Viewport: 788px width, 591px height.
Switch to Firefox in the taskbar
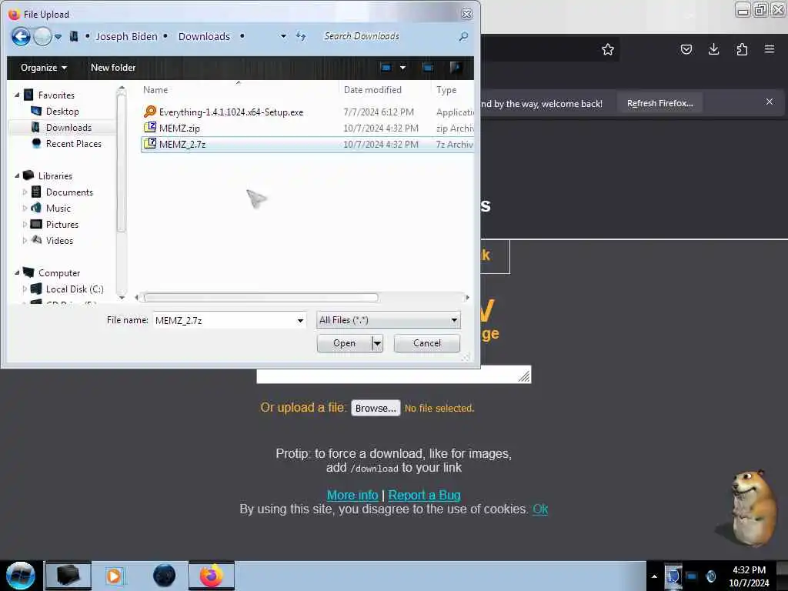click(212, 576)
